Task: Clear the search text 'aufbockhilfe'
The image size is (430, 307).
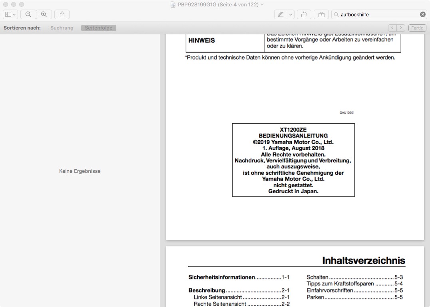Action: click(x=422, y=14)
